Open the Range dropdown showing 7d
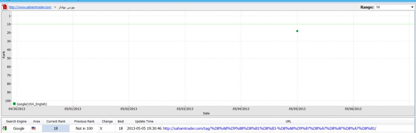 tap(394, 7)
